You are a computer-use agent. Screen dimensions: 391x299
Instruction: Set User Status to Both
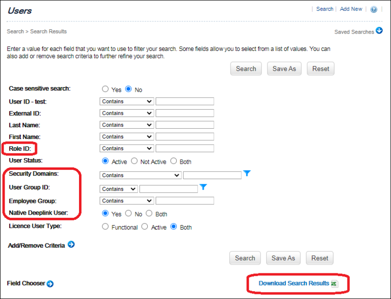tap(174, 161)
